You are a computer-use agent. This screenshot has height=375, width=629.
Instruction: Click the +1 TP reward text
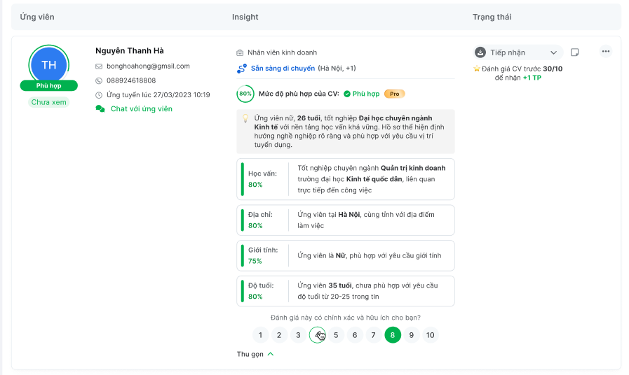532,78
